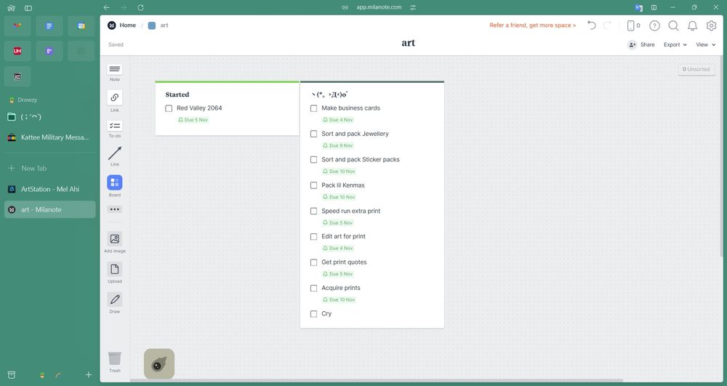Image resolution: width=727 pixels, height=386 pixels.
Task: Select the art - Milanote tab
Action: (50, 209)
